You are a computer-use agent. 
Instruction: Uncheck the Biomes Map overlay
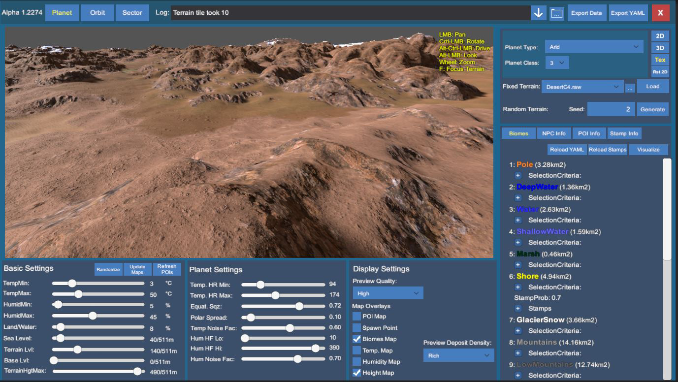(356, 339)
